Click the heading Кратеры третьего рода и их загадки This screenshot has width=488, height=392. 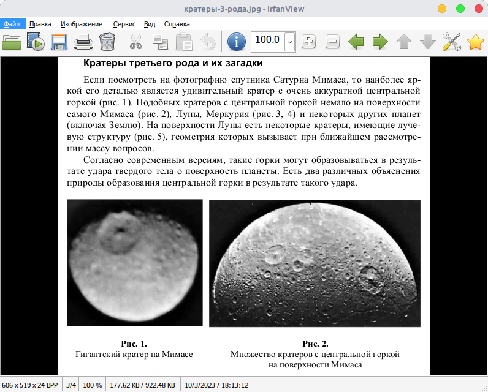(173, 63)
